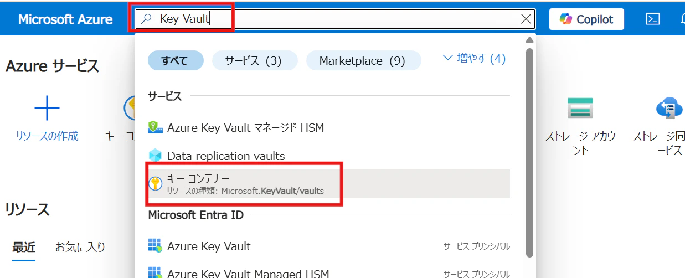Image resolution: width=685 pixels, height=278 pixels.
Task: Click the Microsoft Azure home link
Action: click(65, 19)
